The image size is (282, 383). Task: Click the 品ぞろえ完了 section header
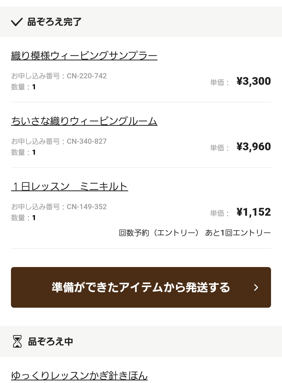[54, 22]
